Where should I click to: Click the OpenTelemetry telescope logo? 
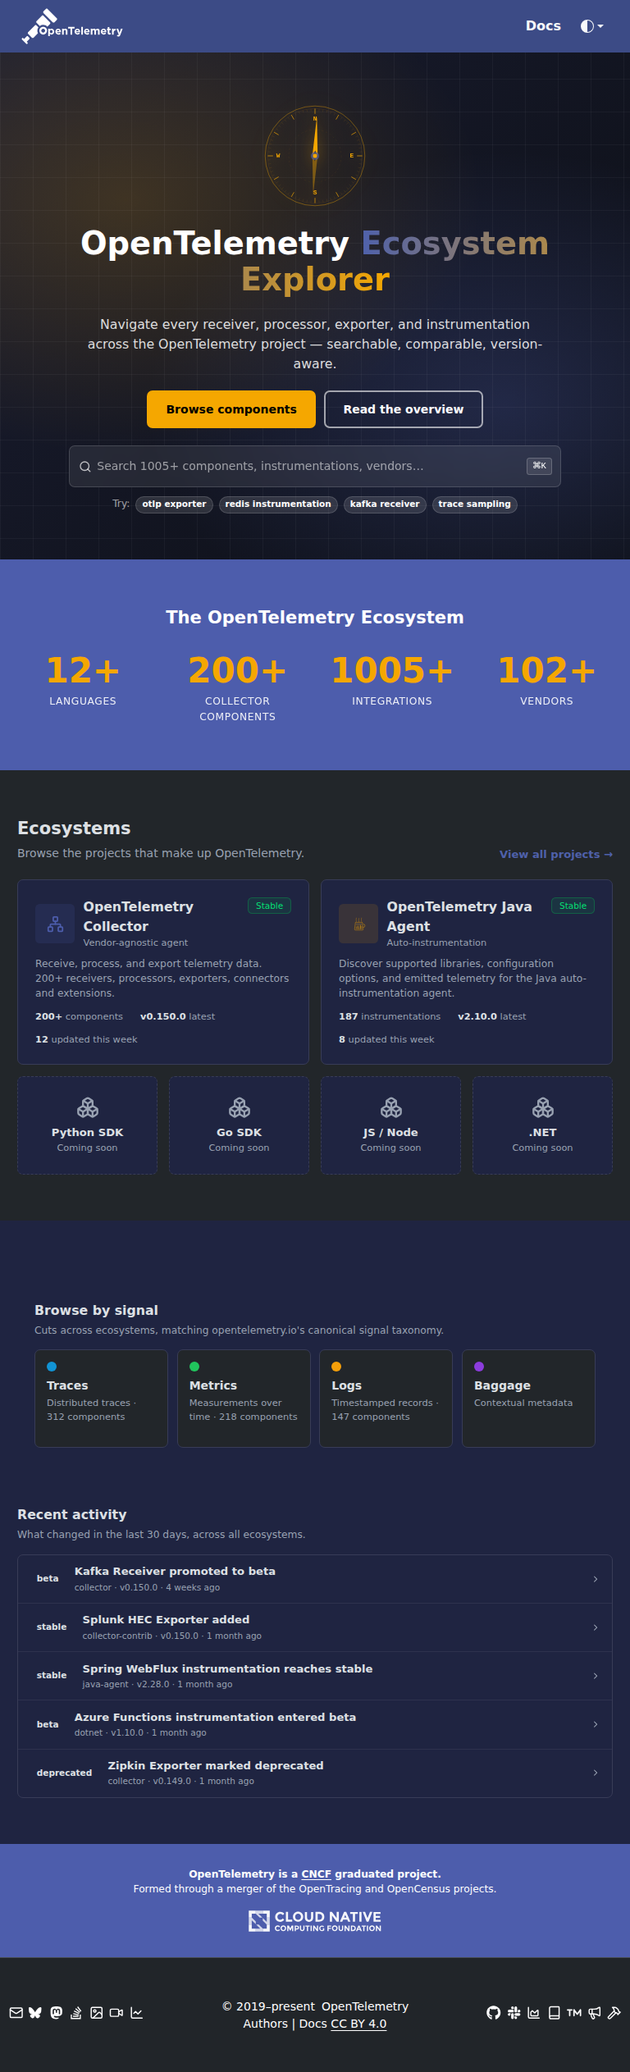click(x=72, y=26)
